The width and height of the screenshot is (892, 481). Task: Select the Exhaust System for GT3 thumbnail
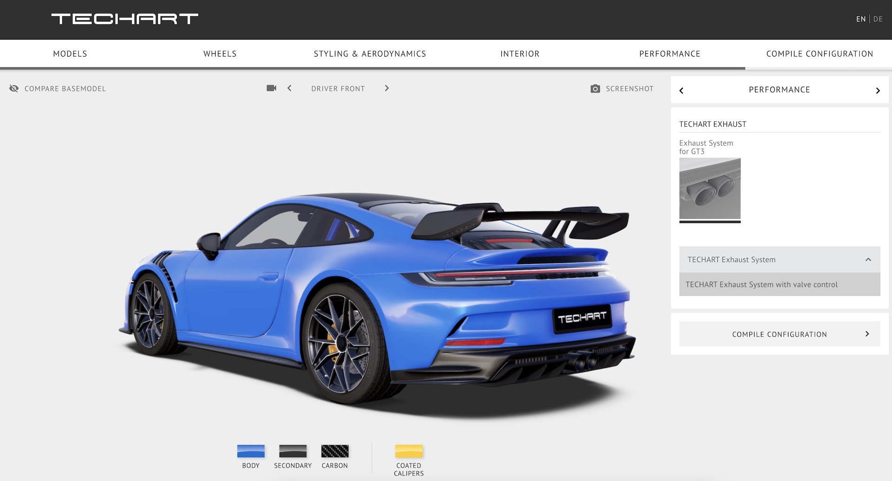click(x=709, y=189)
